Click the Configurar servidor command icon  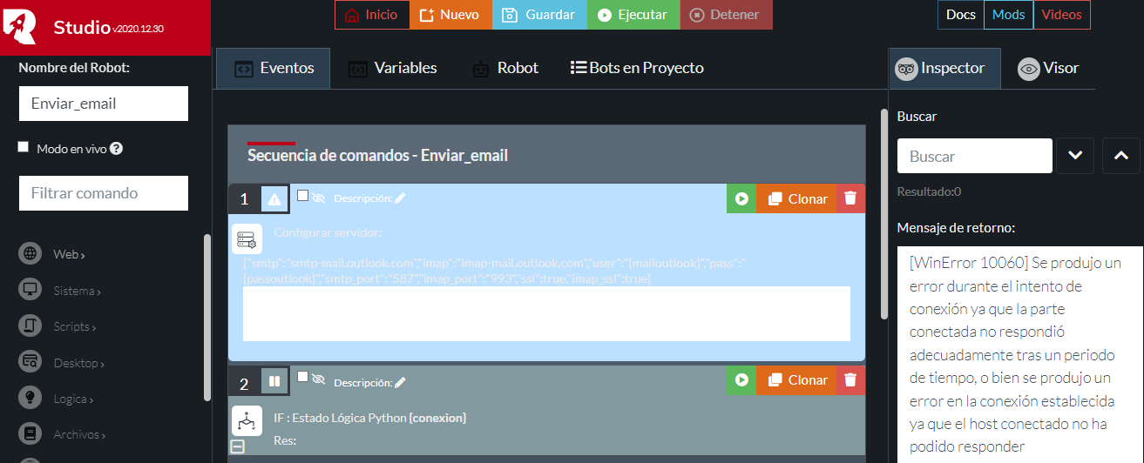(x=247, y=239)
